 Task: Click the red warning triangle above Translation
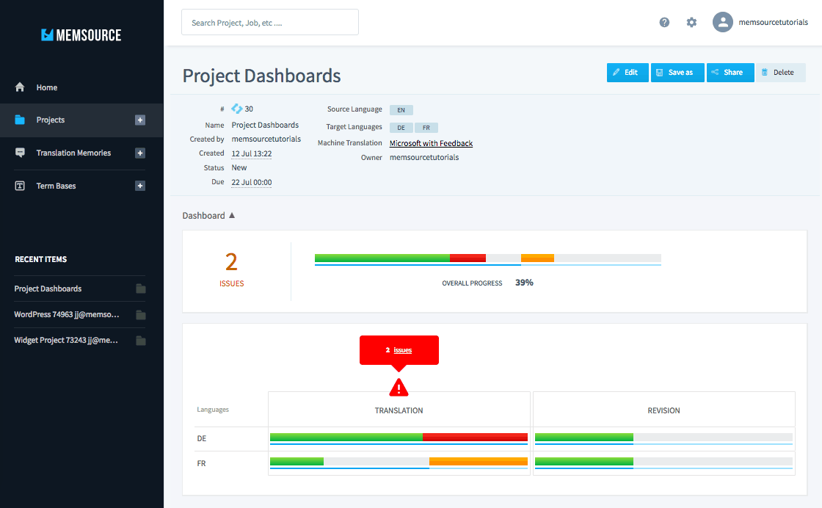(399, 388)
